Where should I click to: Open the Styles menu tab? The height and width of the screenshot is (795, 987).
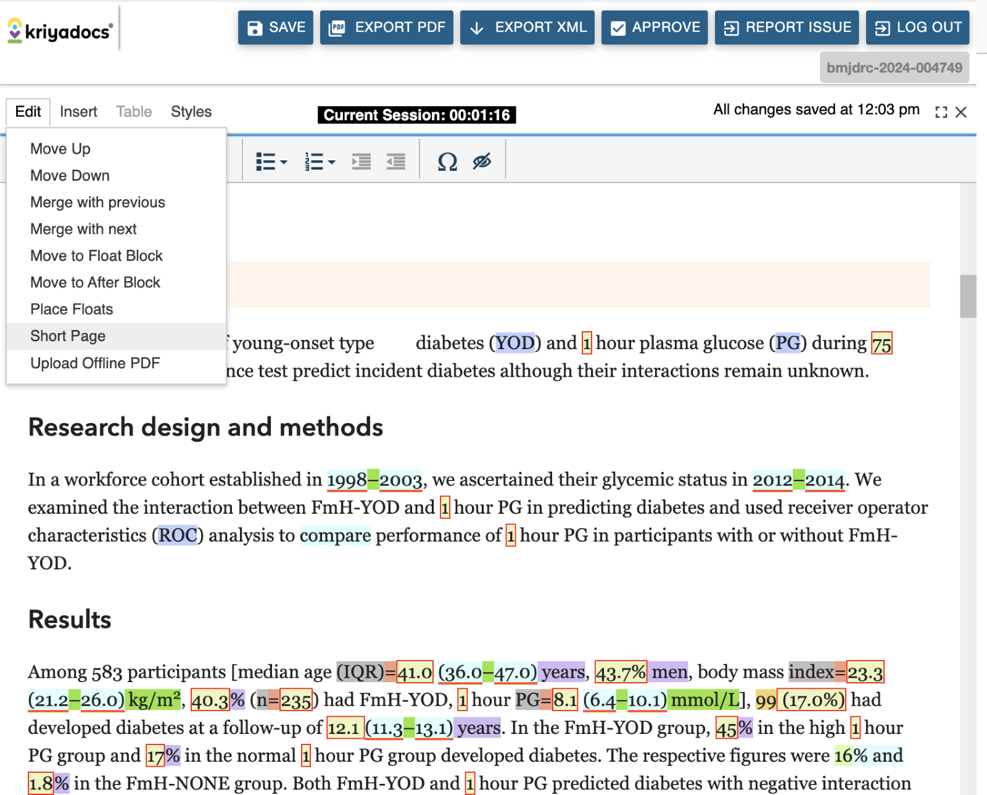pyautogui.click(x=191, y=112)
